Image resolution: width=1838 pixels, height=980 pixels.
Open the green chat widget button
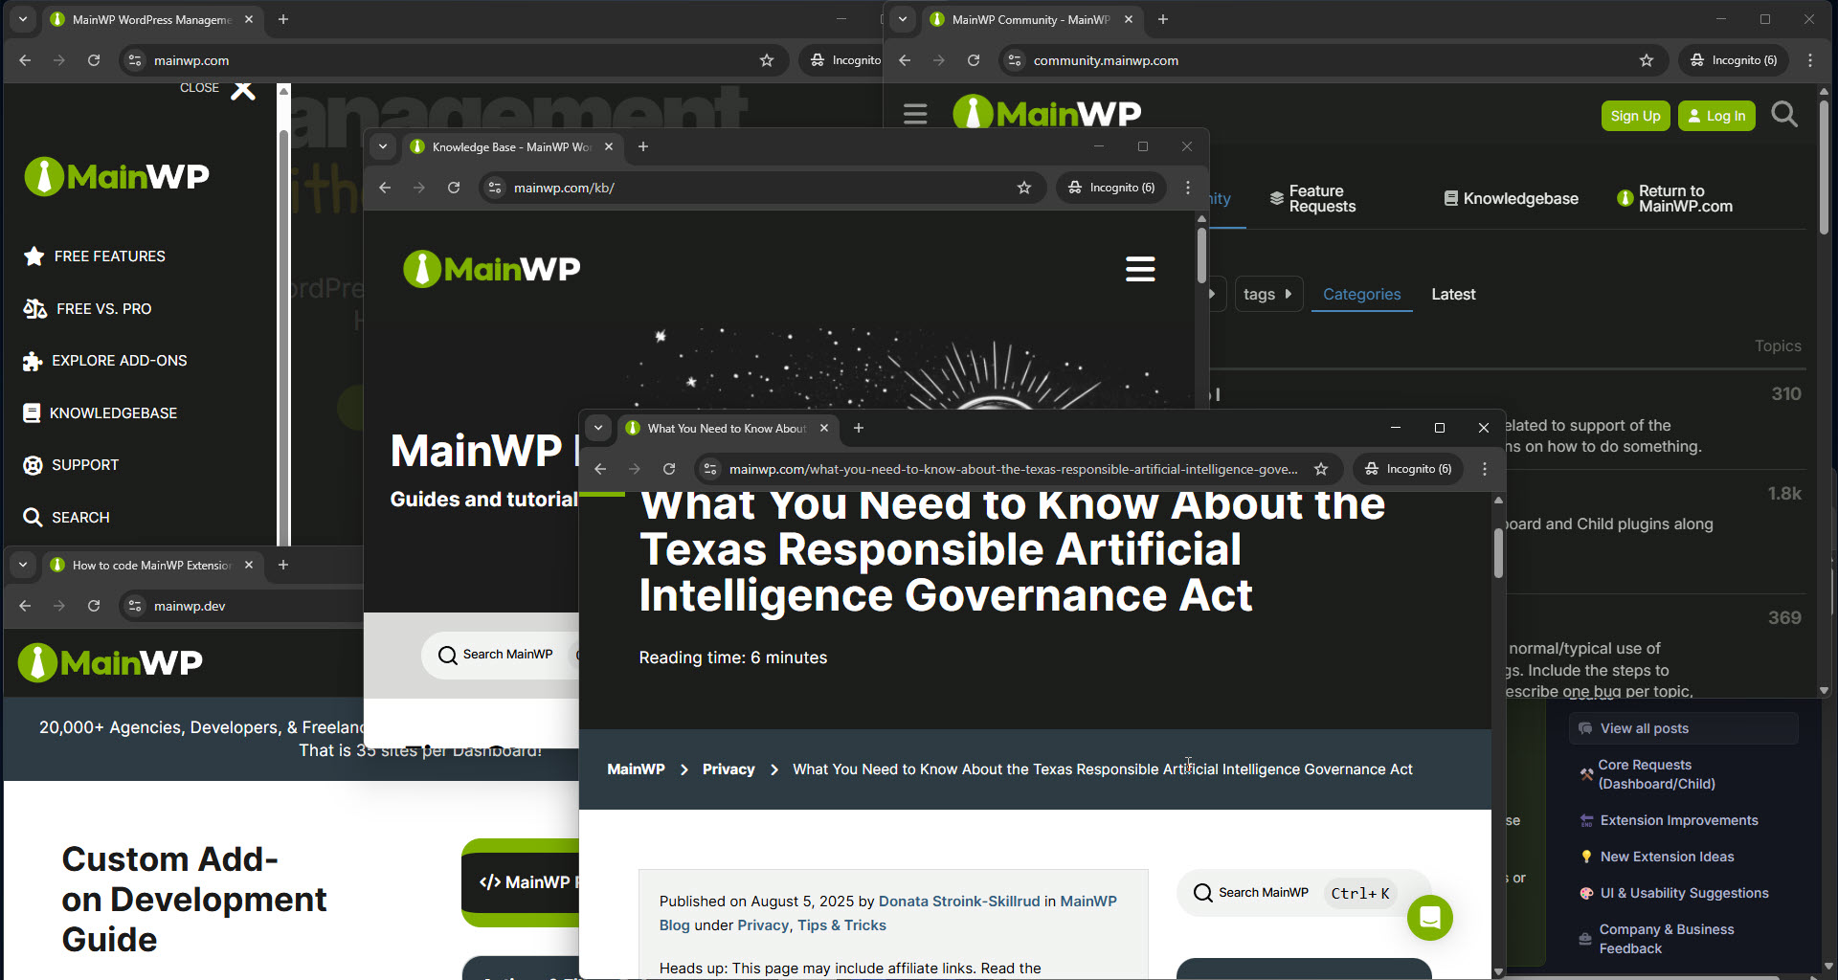click(1430, 918)
